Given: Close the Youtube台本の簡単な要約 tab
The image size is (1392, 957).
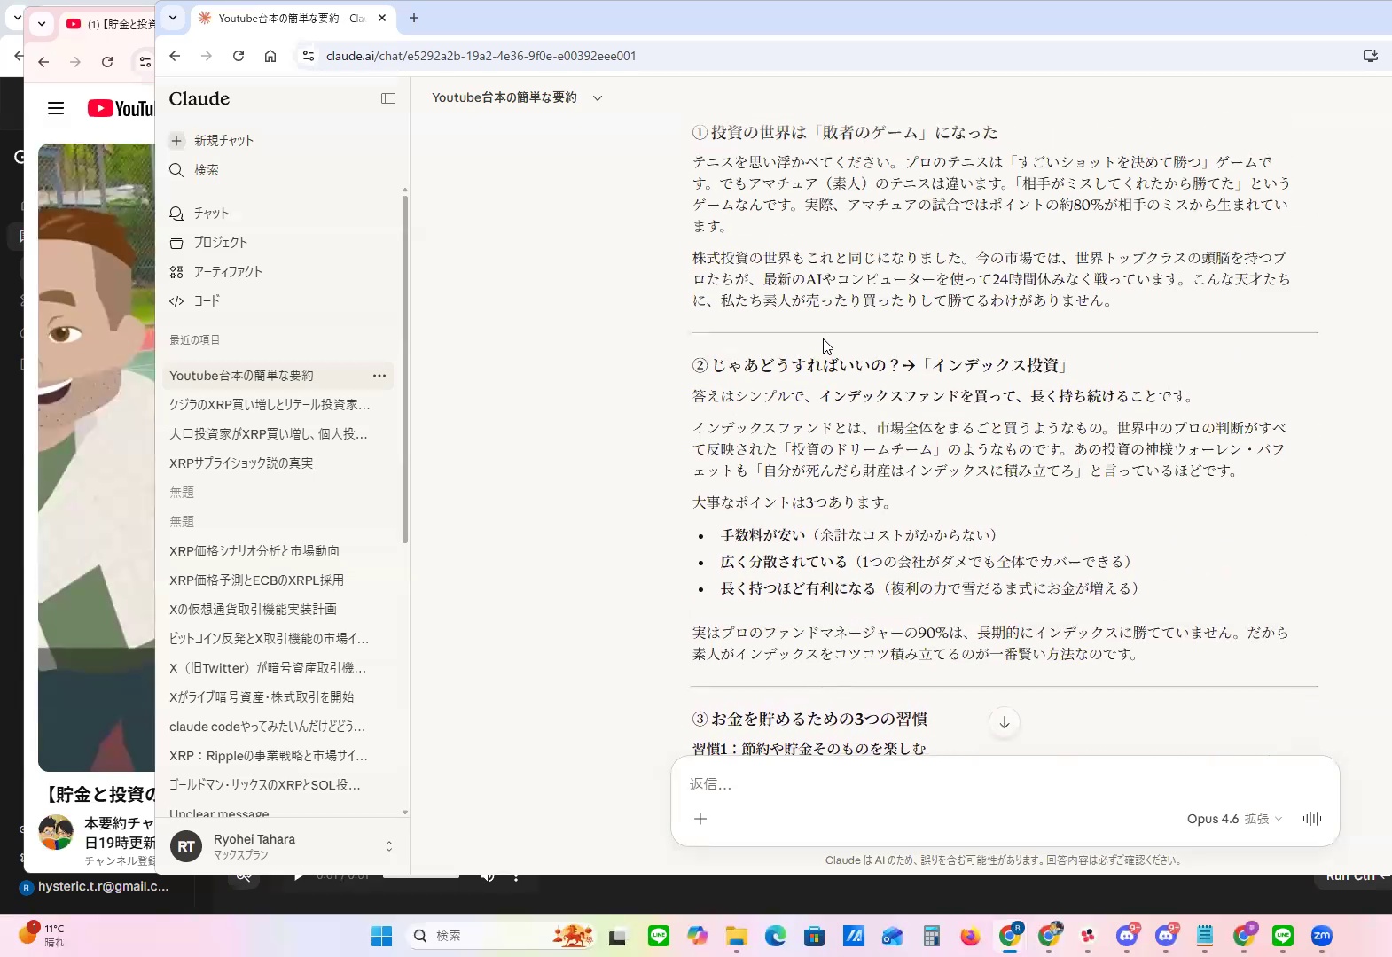Looking at the screenshot, I should point(382,18).
